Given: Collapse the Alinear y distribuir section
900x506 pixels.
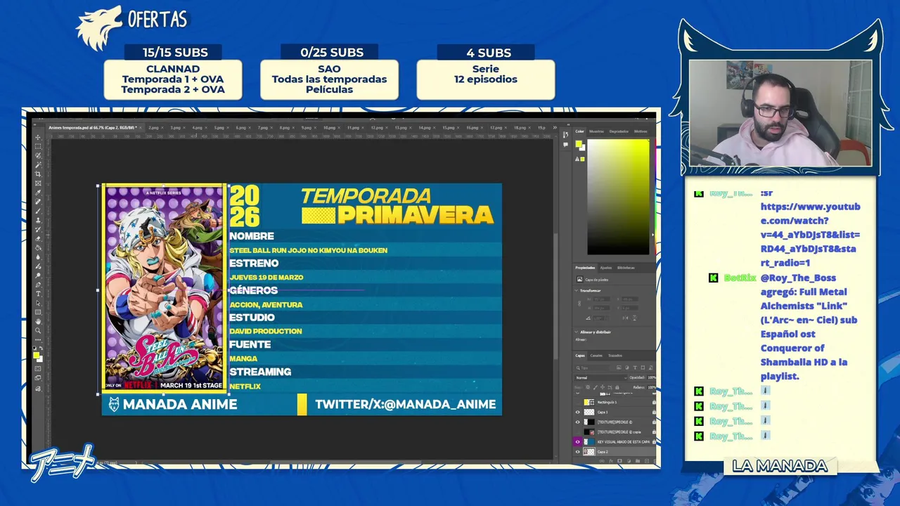Looking at the screenshot, I should (x=576, y=332).
